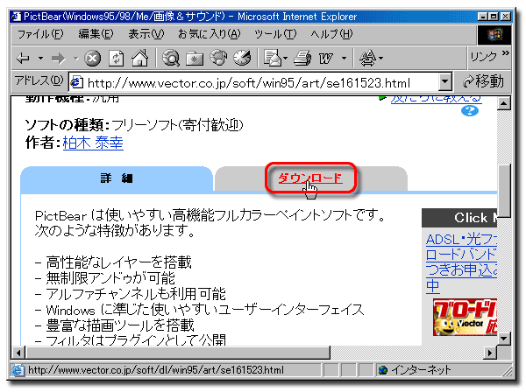Expand the Edit button dropdown arrow

(344, 59)
